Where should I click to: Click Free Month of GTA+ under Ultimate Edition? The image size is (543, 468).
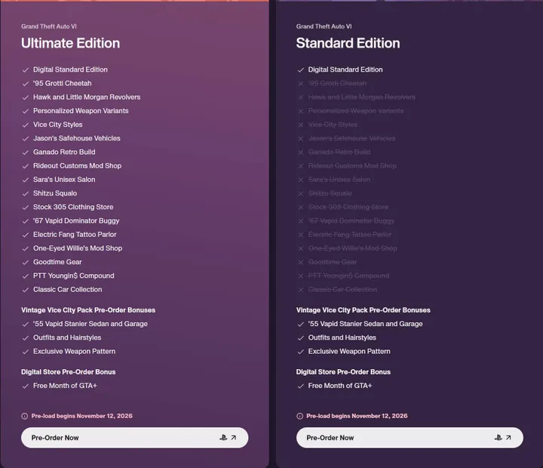pyautogui.click(x=65, y=386)
